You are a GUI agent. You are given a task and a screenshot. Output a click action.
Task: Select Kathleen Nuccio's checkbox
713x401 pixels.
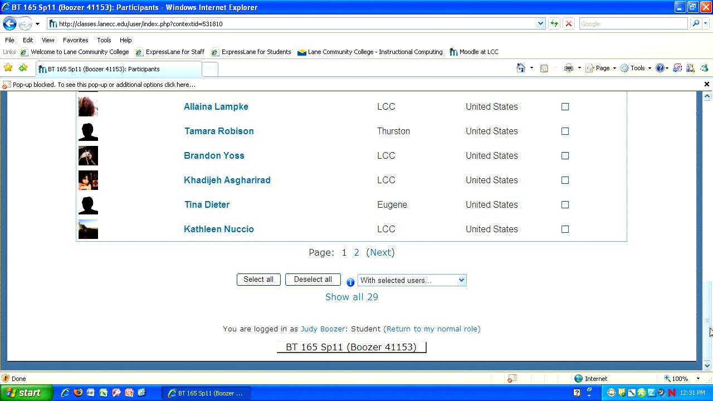tap(565, 229)
